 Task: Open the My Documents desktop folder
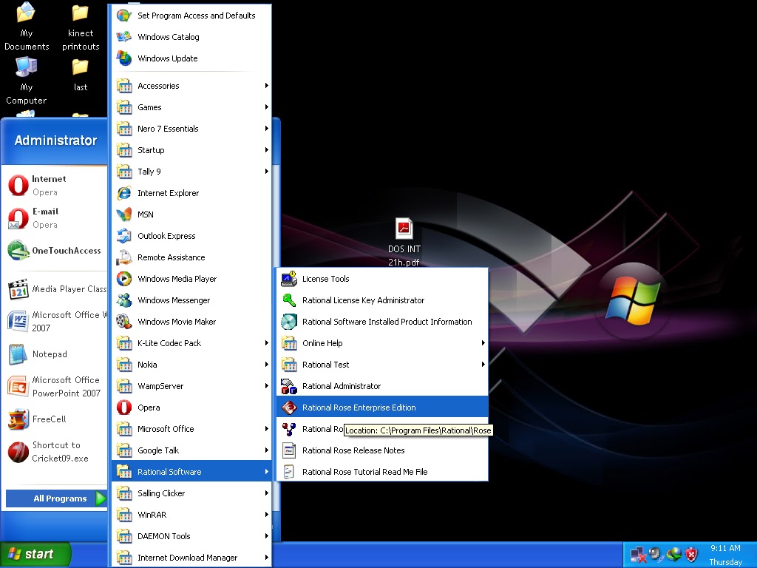[x=26, y=27]
